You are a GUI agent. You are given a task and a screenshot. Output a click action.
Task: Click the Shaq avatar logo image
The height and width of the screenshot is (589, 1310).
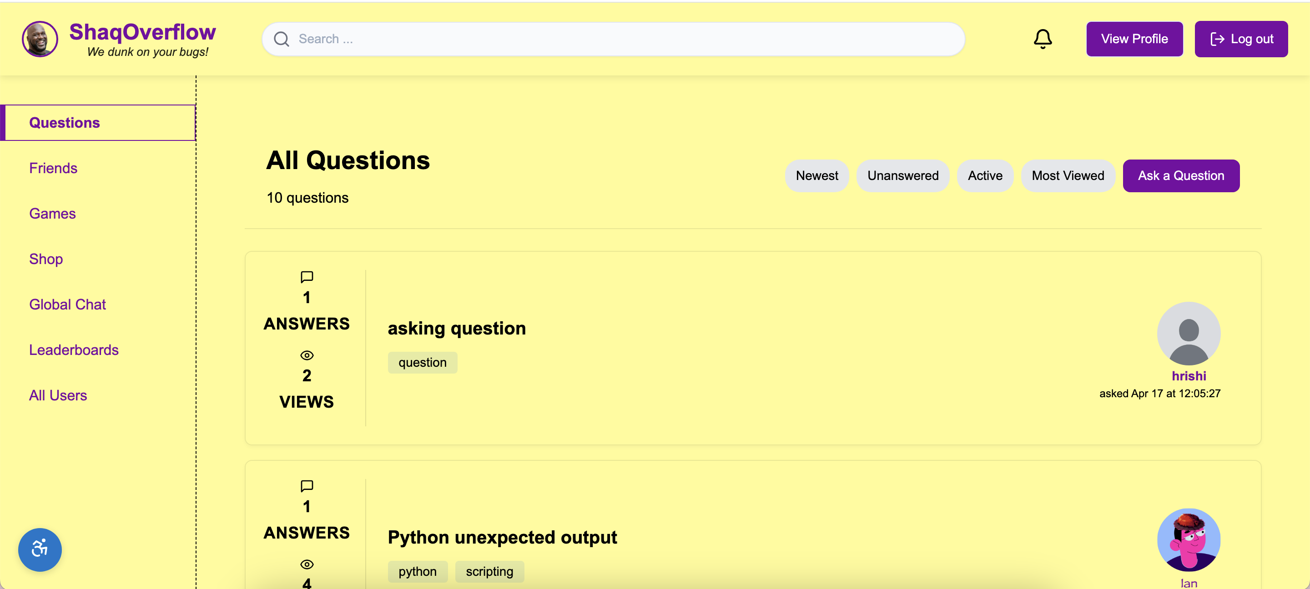point(40,39)
